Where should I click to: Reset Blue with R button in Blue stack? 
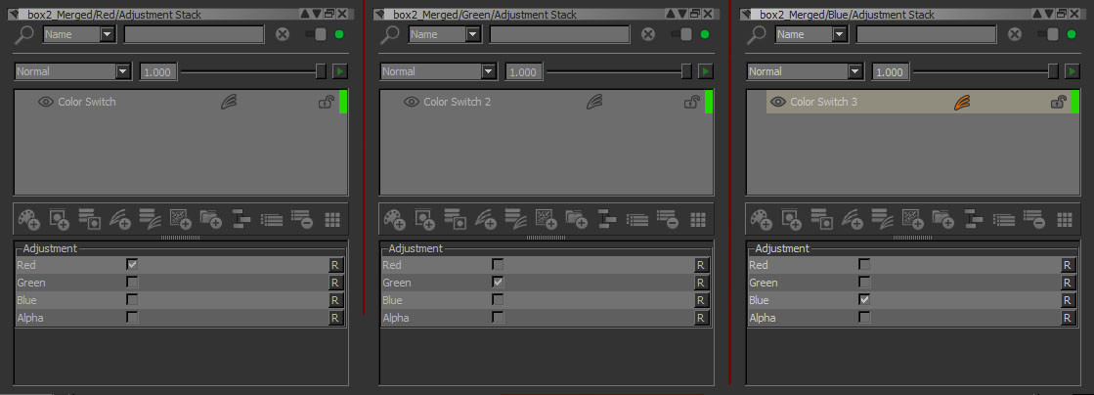1068,300
